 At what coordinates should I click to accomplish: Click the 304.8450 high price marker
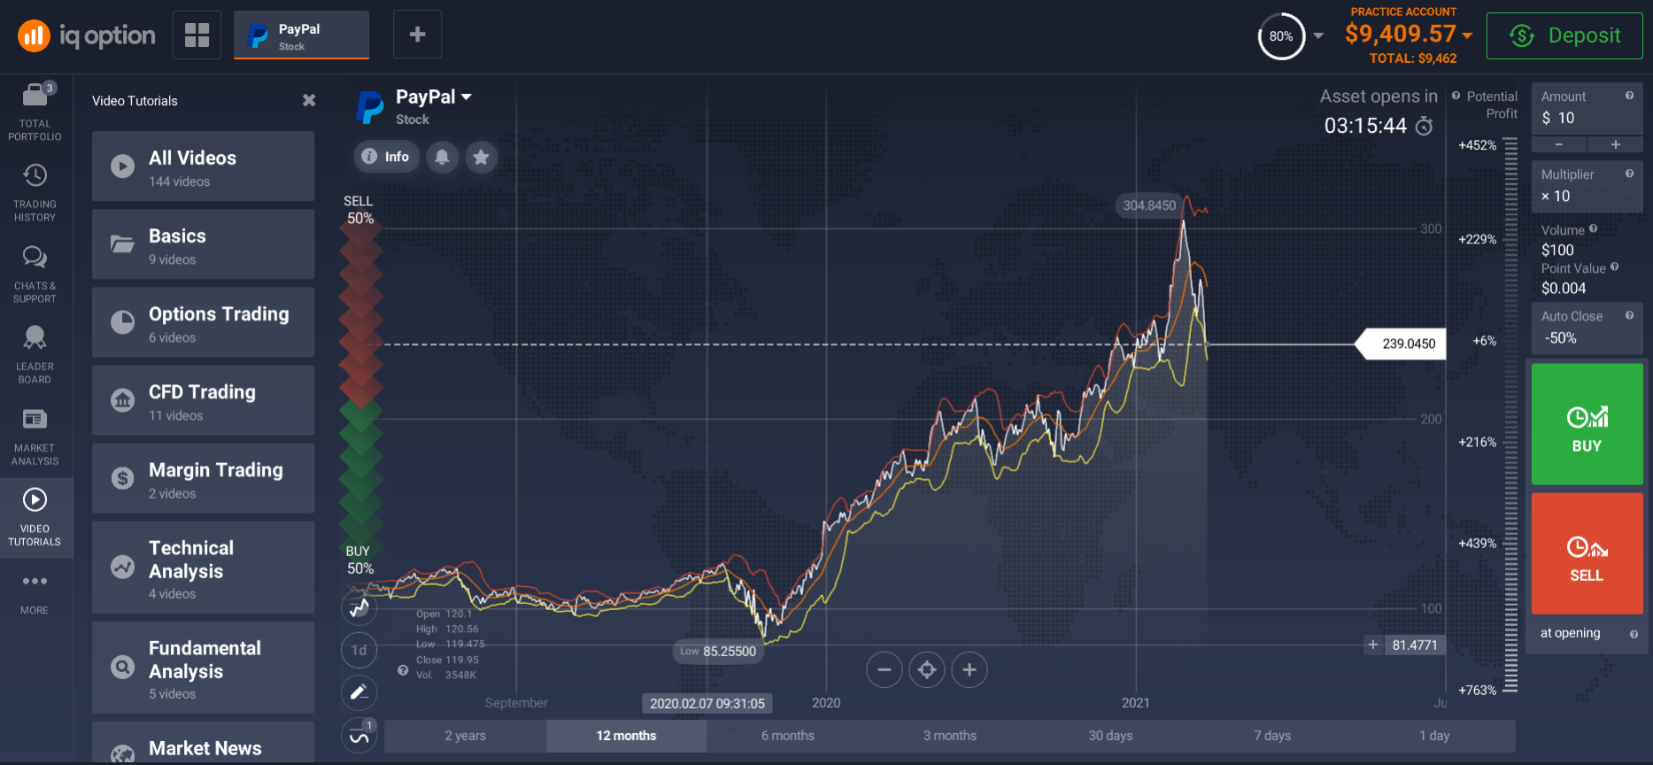click(x=1149, y=205)
